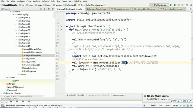Open the Analyze menu
Image resolution: width=193 pixels, height=108 pixels.
tap(36, 1)
